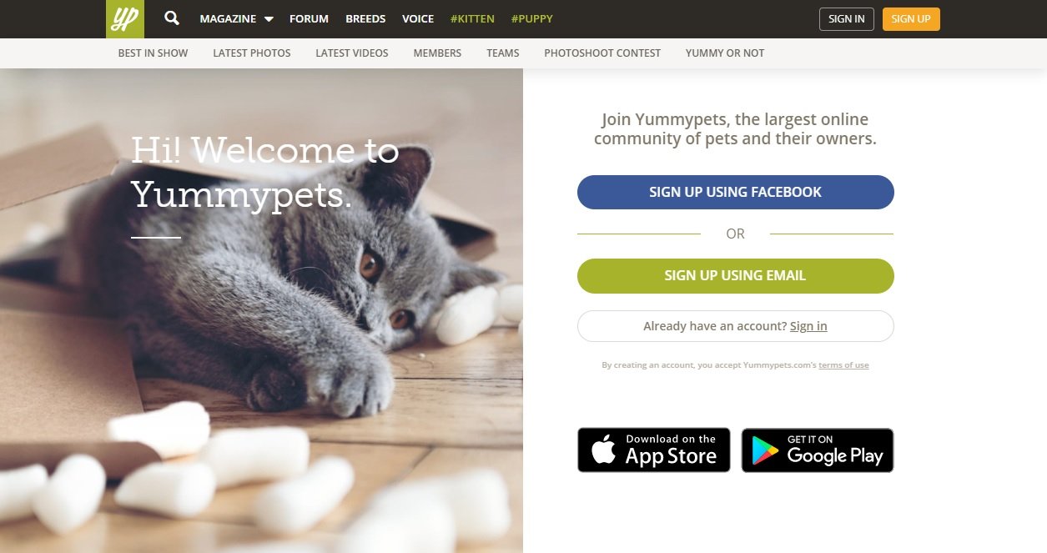Click the orange Sign Up button
Screen dimensions: 1047x553
point(911,19)
